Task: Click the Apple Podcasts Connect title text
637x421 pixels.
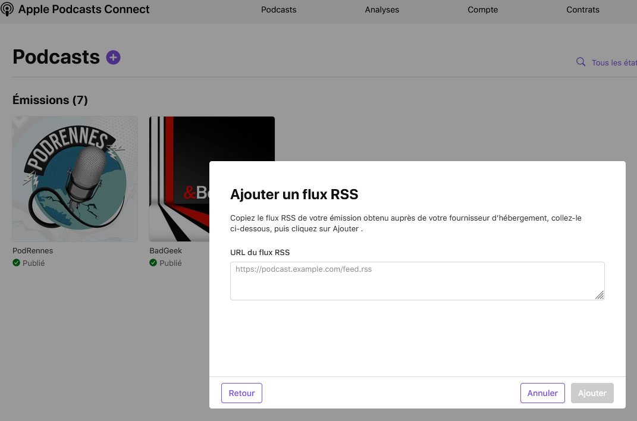Action: (x=84, y=10)
